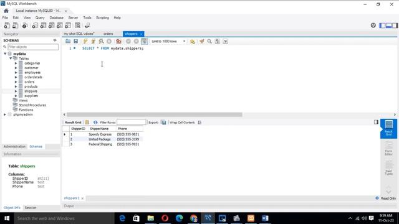Select the products table
The width and height of the screenshot is (399, 224).
coord(31,86)
